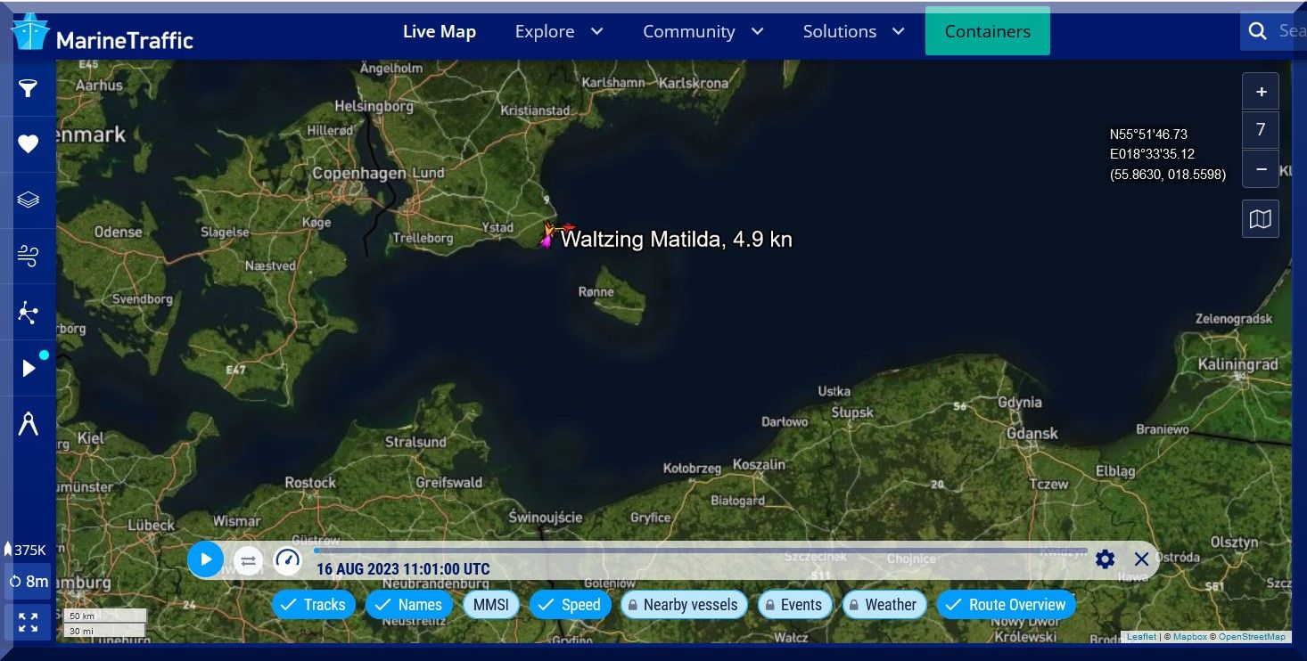Expand the Solutions dropdown menu
Image resolution: width=1307 pixels, height=661 pixels.
click(x=853, y=31)
